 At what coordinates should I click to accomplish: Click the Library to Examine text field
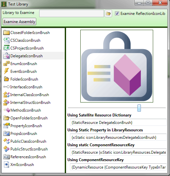point(72,14)
